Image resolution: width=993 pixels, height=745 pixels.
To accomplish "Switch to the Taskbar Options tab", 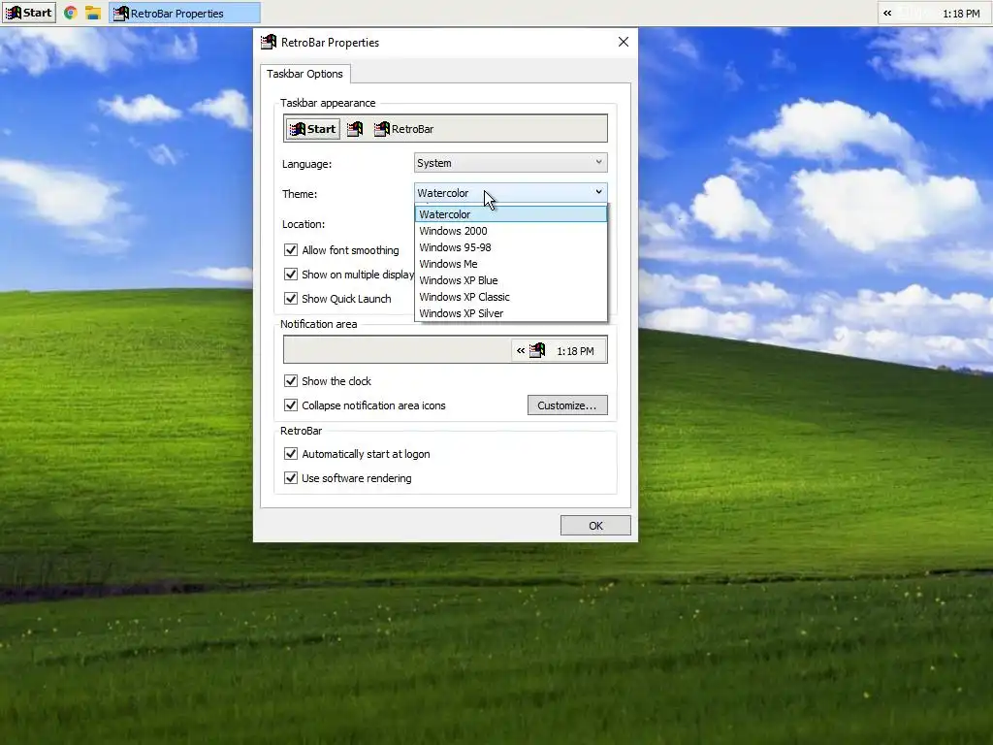I will pos(304,74).
